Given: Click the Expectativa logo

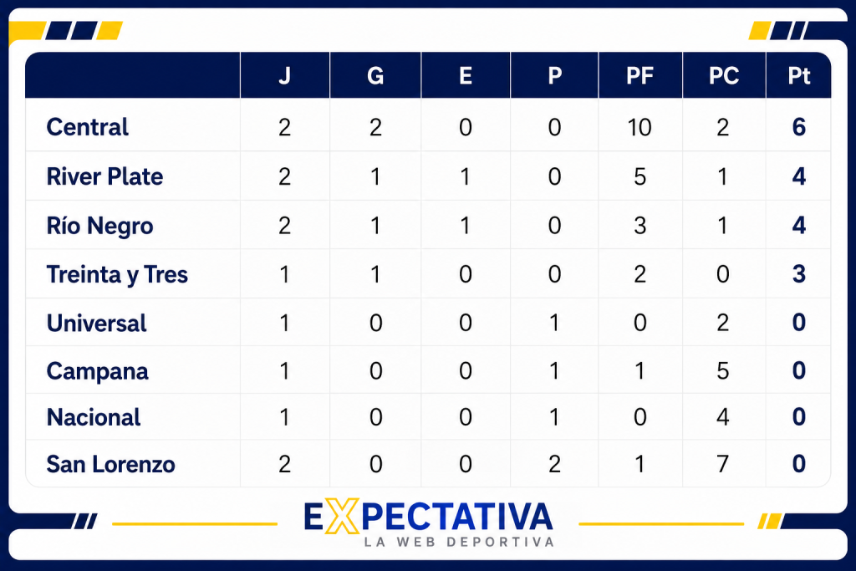Looking at the screenshot, I should (429, 522).
